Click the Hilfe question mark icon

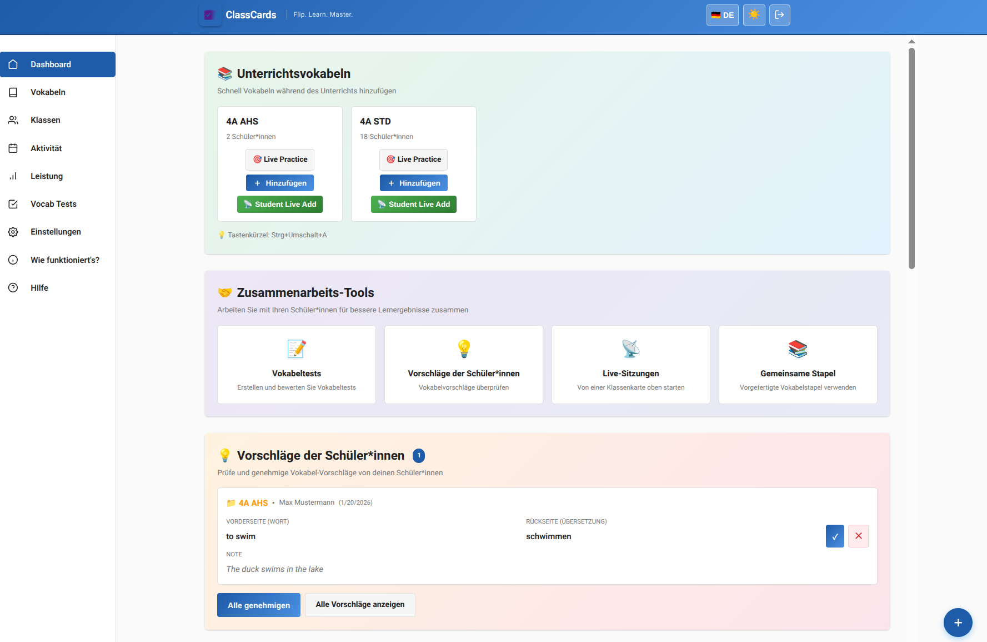[13, 287]
